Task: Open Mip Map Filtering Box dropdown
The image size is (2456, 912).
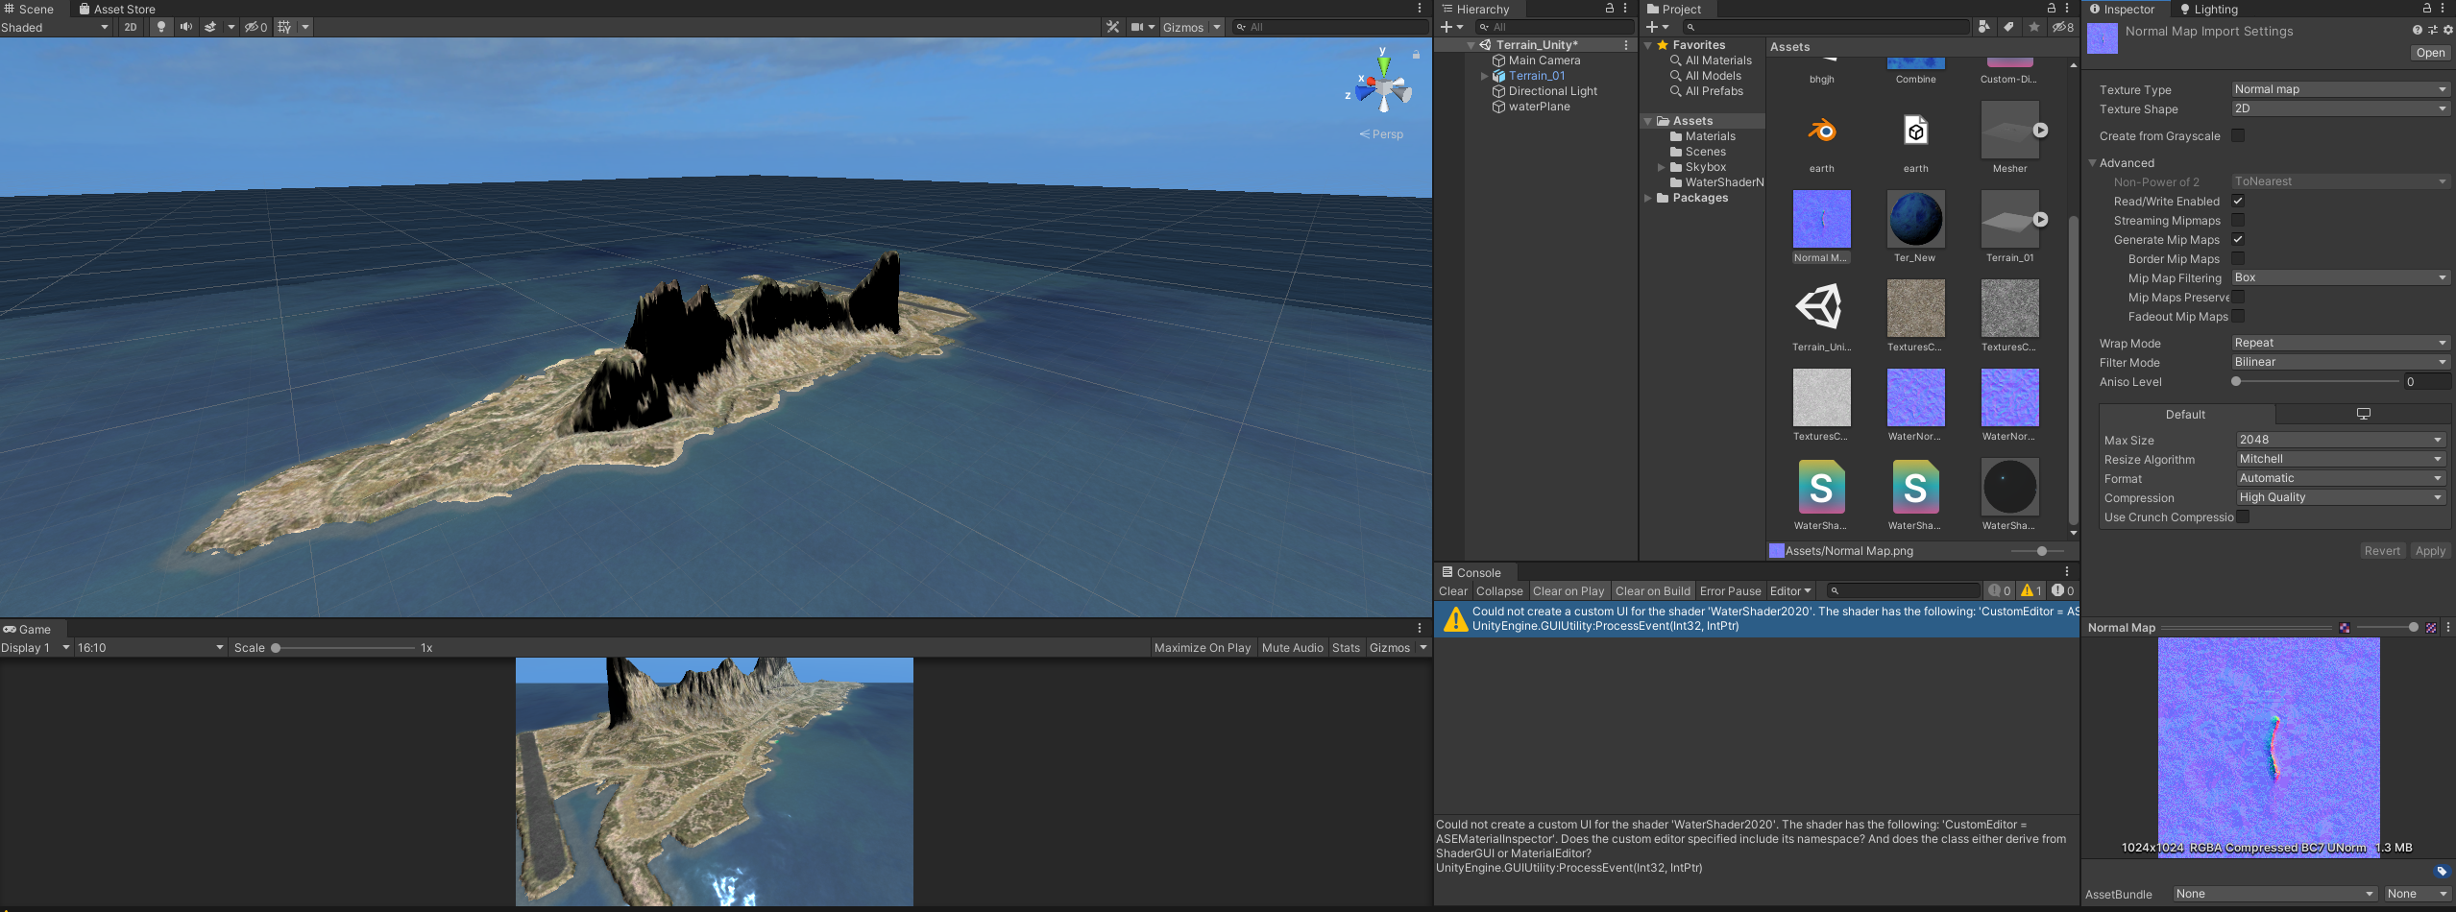Action: pyautogui.click(x=2340, y=277)
